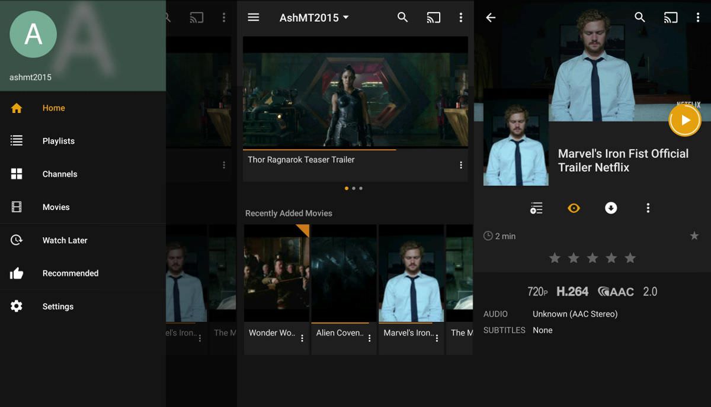The width and height of the screenshot is (711, 407).
Task: Toggle watched status eye icon
Action: point(574,208)
